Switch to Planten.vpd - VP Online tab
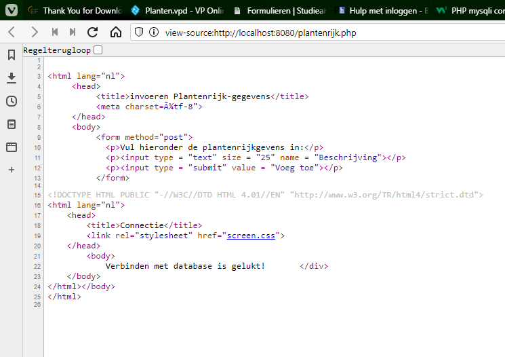 click(x=178, y=11)
